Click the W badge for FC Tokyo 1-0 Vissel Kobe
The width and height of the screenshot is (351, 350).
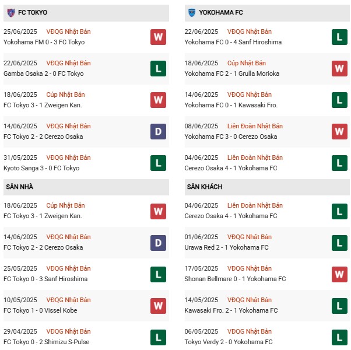(158, 306)
